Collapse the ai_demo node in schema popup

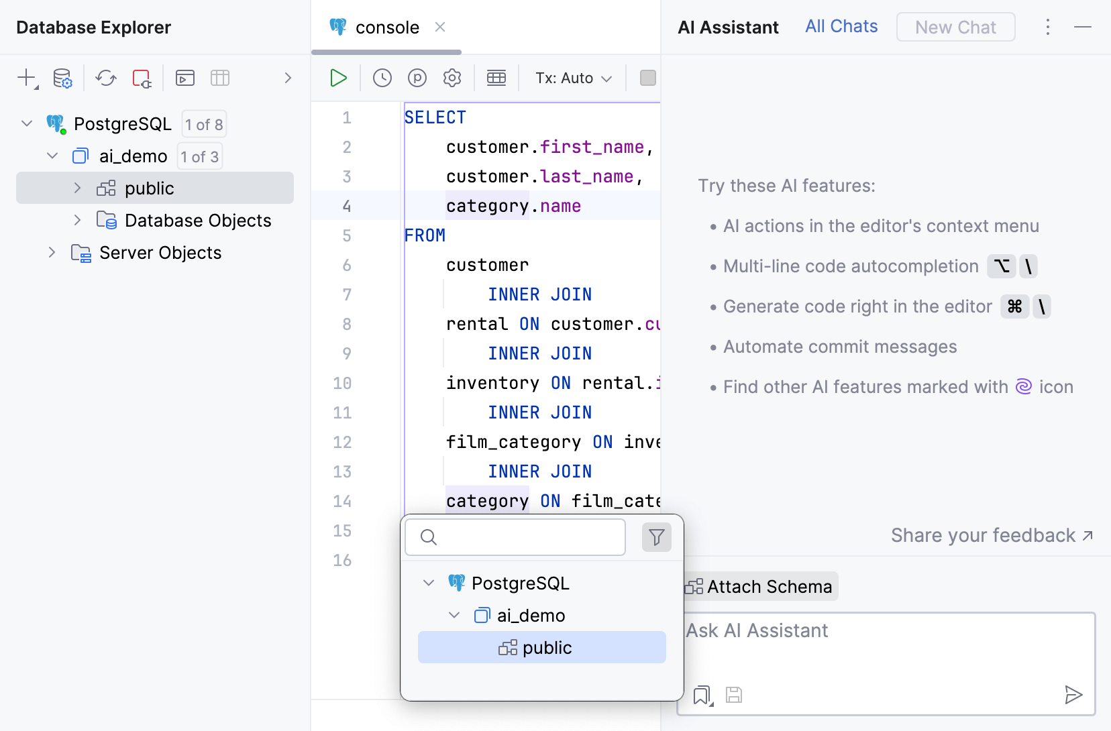point(454,615)
